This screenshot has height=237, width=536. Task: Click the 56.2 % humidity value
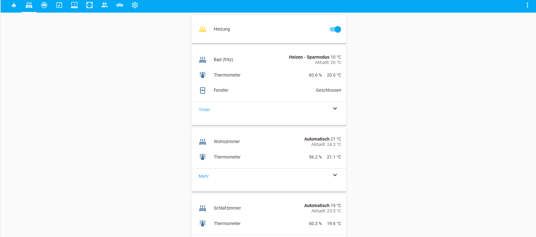pyautogui.click(x=315, y=157)
